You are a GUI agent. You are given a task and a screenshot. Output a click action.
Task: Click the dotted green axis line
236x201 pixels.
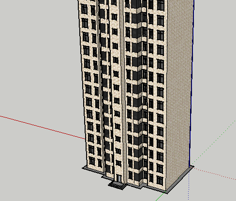(214, 142)
